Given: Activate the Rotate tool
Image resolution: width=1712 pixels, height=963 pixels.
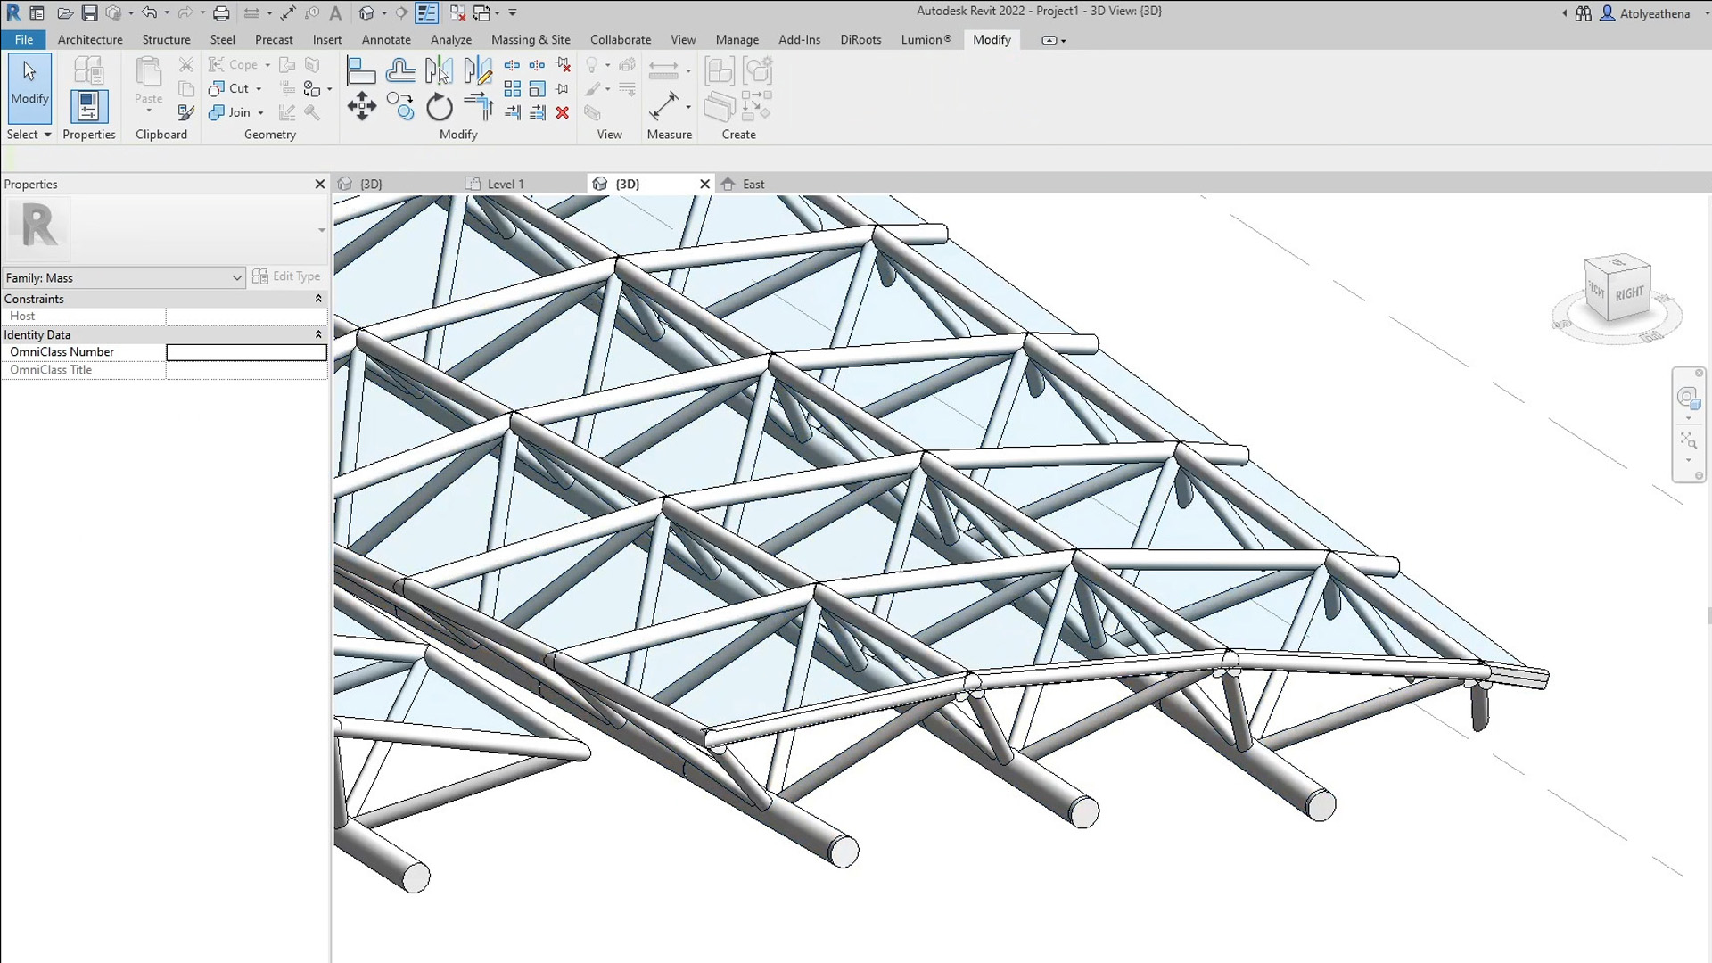Looking at the screenshot, I should point(439,106).
